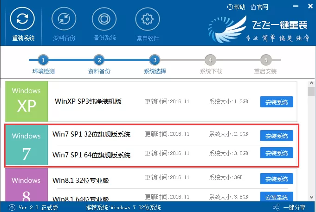The image size is (316, 212).
Task: Click 系统大小:1.2GB size label
Action: [x=228, y=101]
